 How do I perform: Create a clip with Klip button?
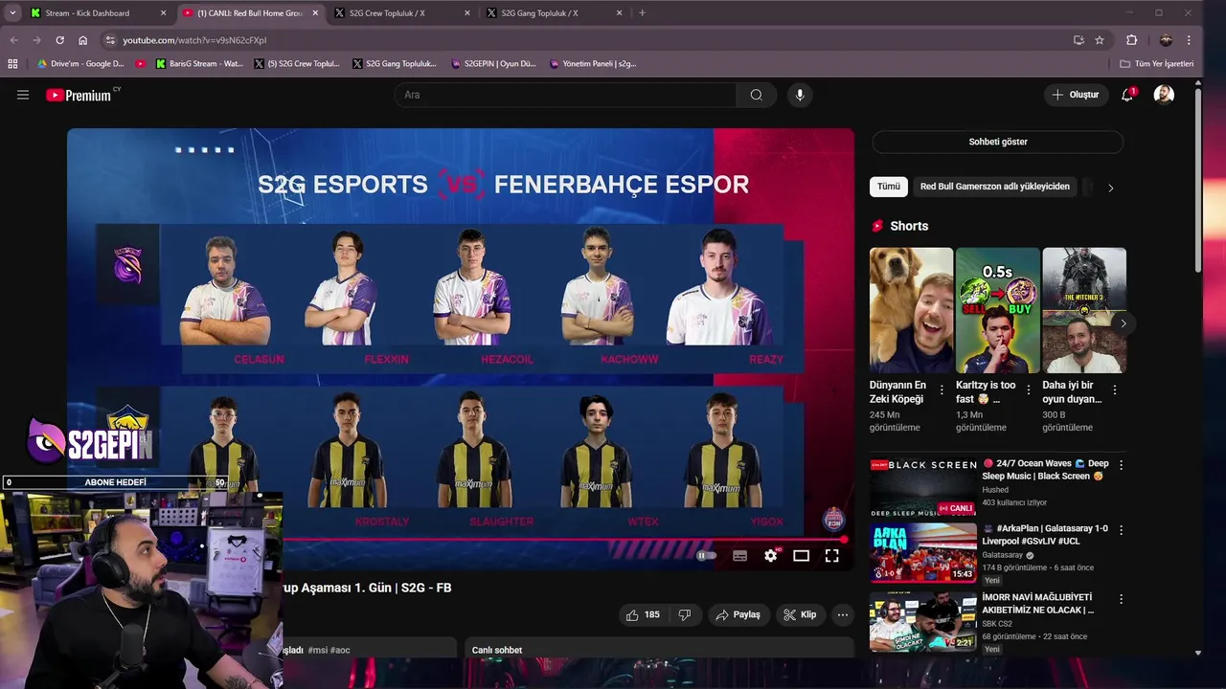click(800, 614)
